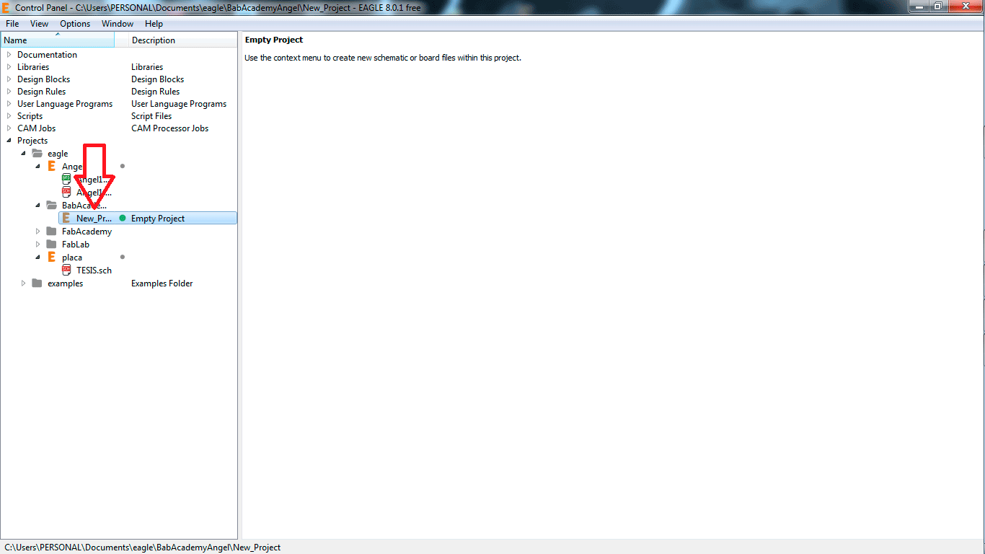This screenshot has height=554, width=985.
Task: Click the BabAca... folder icon
Action: coord(51,206)
